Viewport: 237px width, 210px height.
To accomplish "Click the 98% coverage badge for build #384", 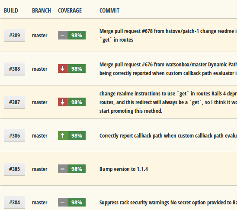I will (77, 202).
